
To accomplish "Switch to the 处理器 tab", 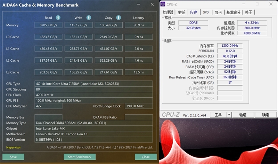I will click(168, 12).
